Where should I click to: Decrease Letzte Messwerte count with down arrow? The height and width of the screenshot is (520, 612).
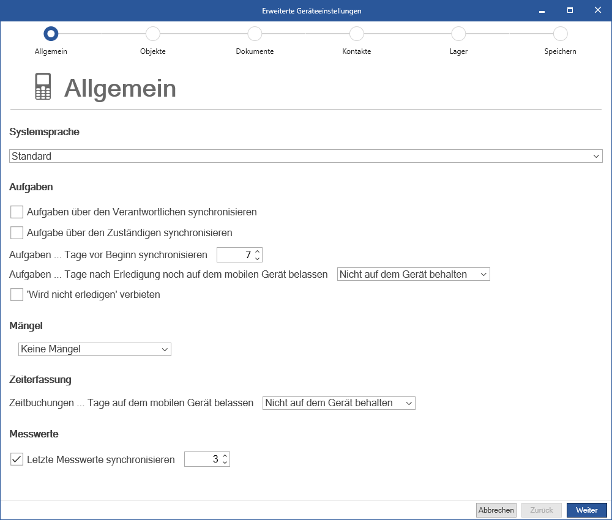(x=225, y=462)
